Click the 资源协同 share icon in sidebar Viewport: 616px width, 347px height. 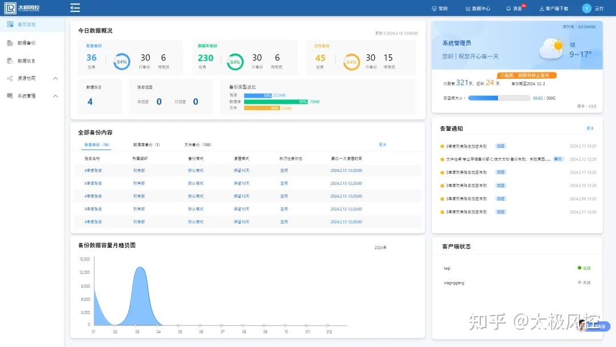tap(10, 78)
